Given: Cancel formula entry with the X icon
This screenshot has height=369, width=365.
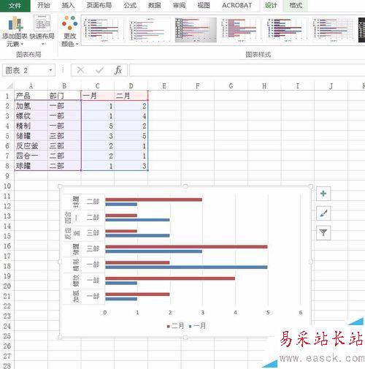Looking at the screenshot, I should click(x=80, y=70).
